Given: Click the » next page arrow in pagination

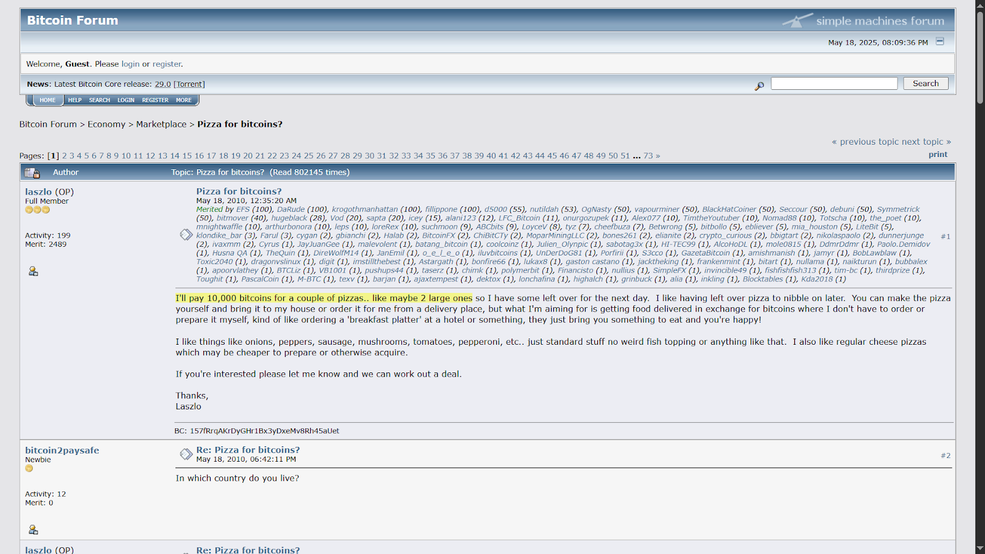Looking at the screenshot, I should (657, 156).
